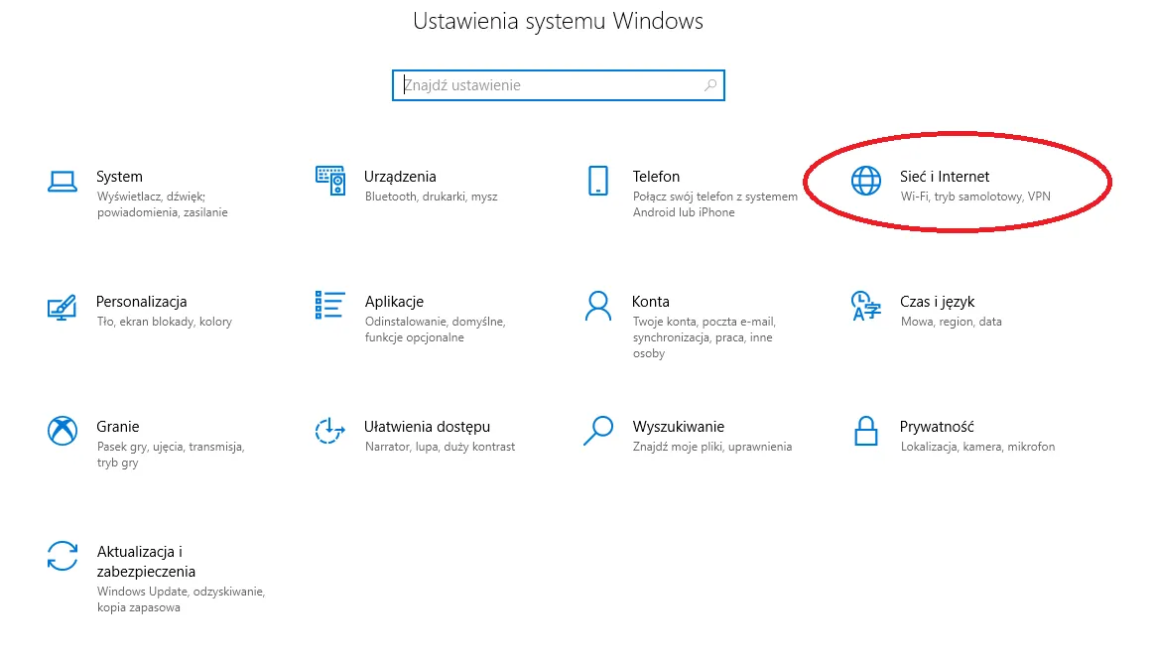Open Telefon settings via the phone icon
Viewport: 1154px width, 662px height.
[599, 181]
